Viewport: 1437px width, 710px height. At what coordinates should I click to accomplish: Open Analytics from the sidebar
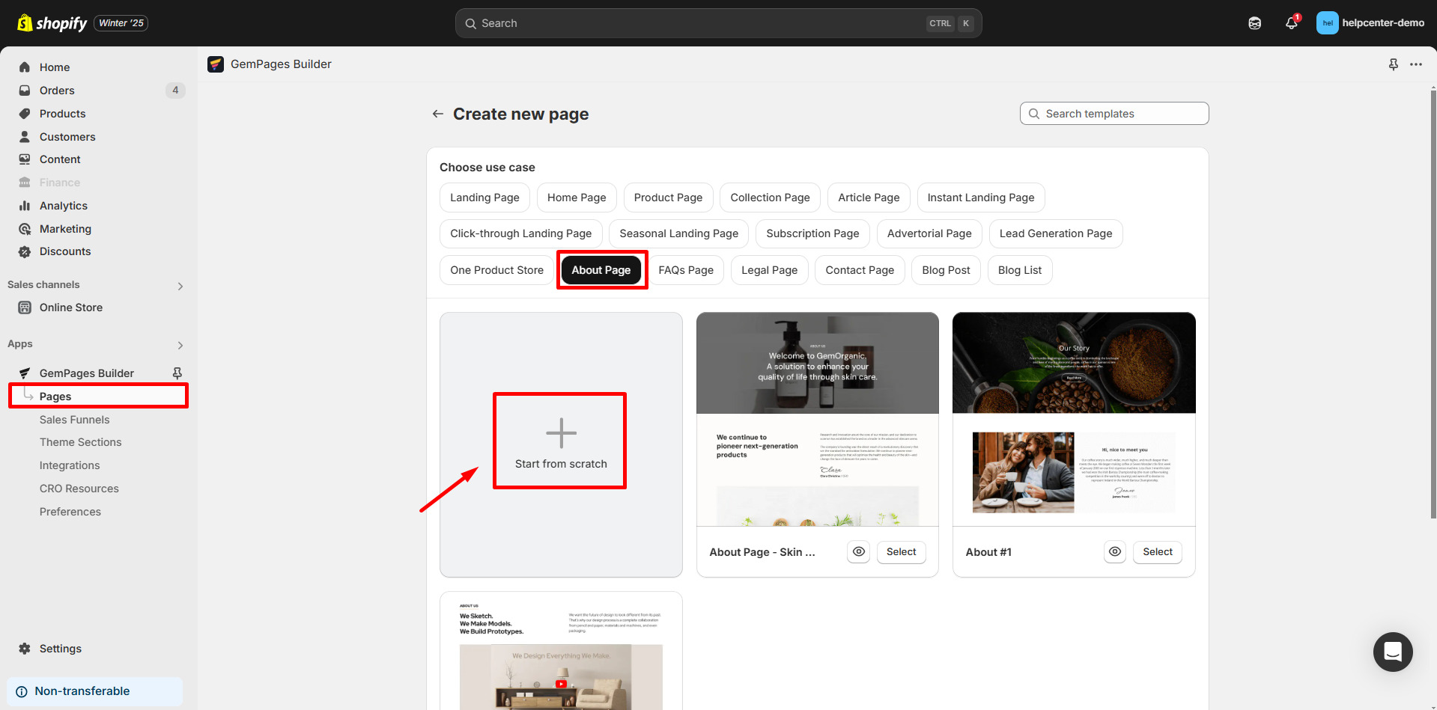(x=63, y=206)
